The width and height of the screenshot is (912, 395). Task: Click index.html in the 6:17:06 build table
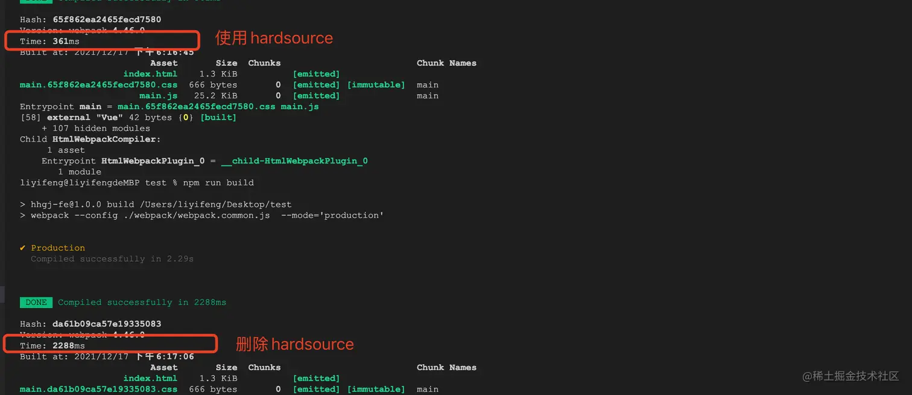click(x=150, y=378)
